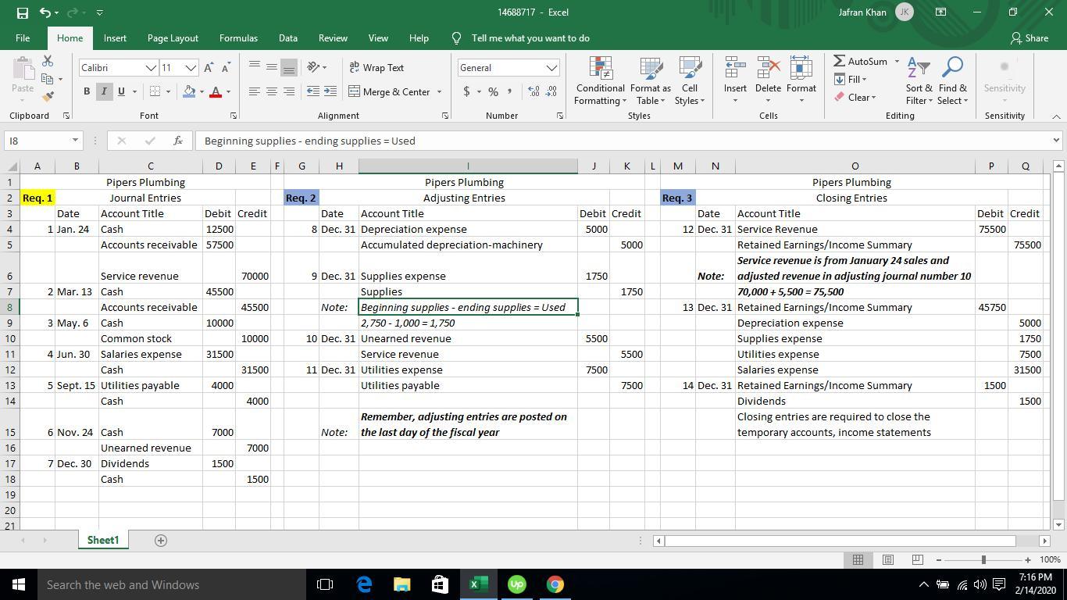
Task: Toggle Bold formatting
Action: 87,92
